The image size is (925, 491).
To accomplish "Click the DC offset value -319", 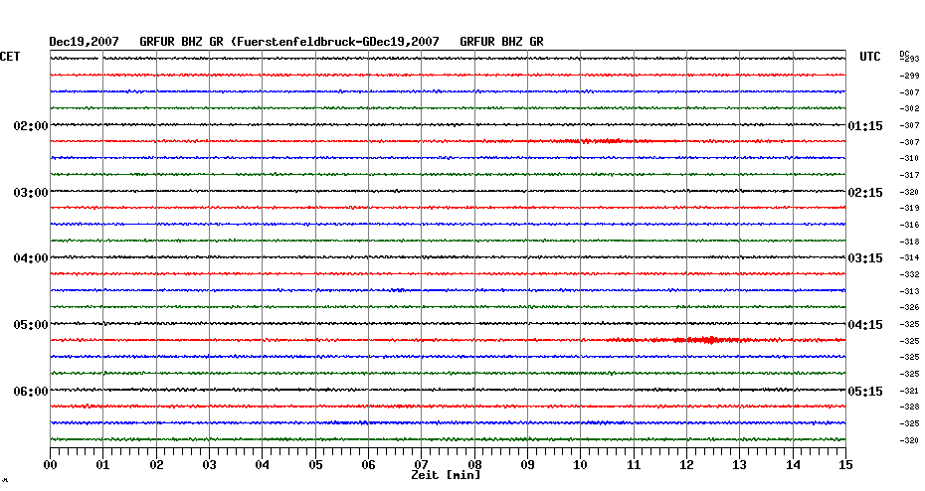I will coord(910,208).
